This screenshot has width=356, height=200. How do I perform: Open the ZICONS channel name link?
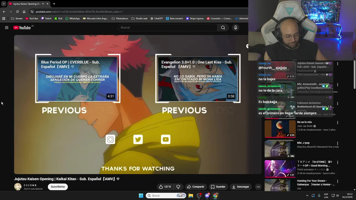pos(30,185)
